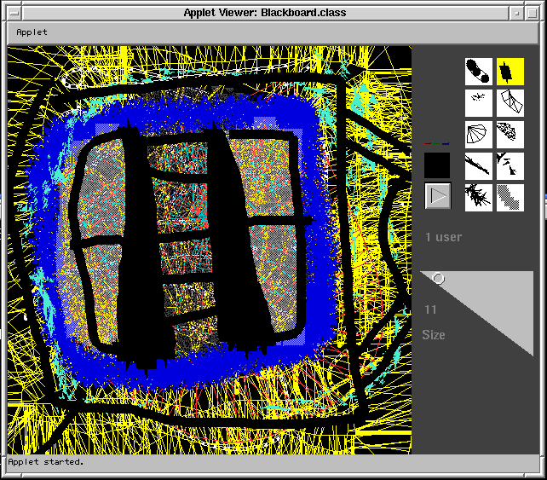
Task: Click the play triangle button
Action: [x=438, y=196]
